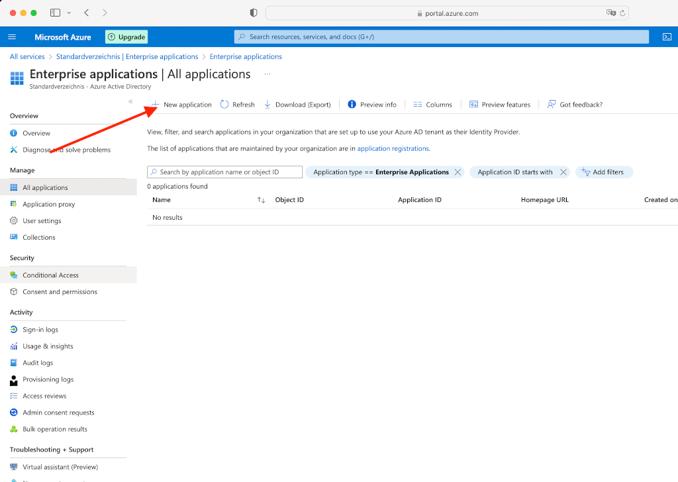Go forward with Safari forward arrow
This screenshot has width=678, height=482.
coord(105,13)
